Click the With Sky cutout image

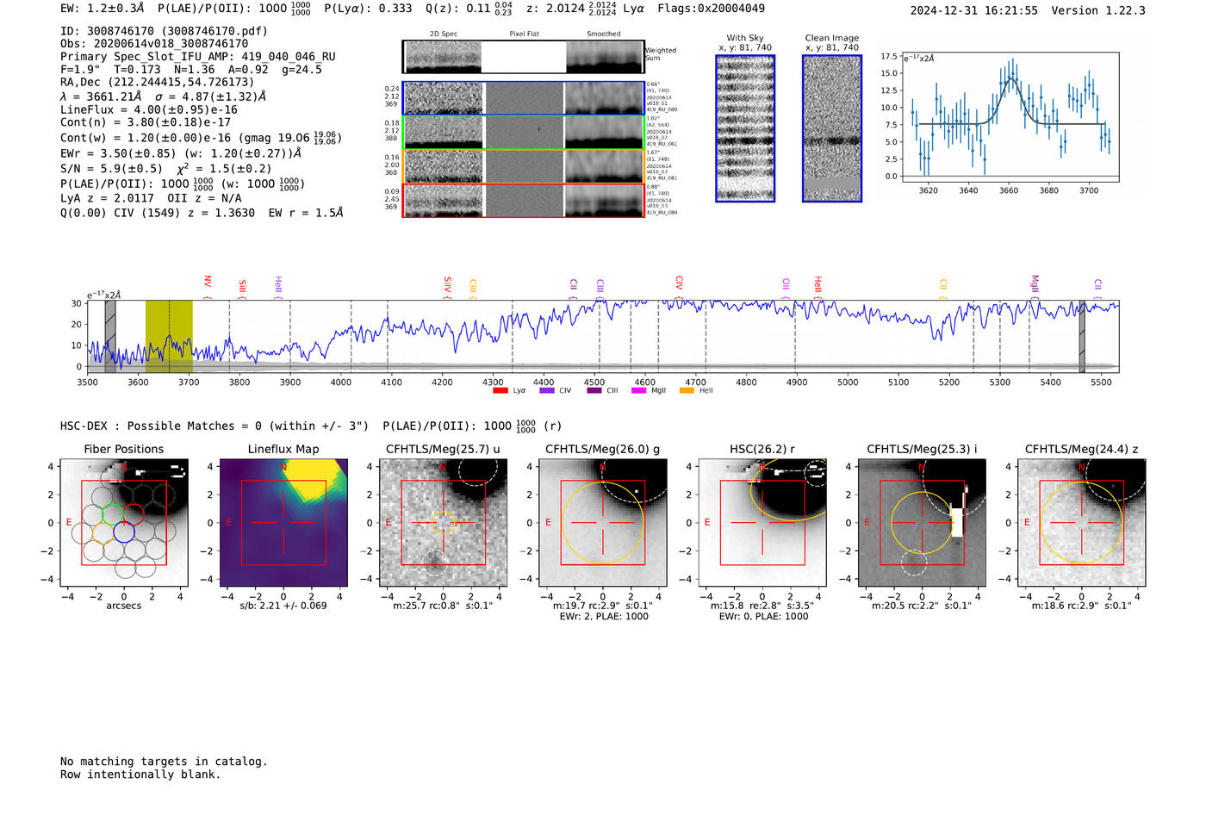coord(745,128)
